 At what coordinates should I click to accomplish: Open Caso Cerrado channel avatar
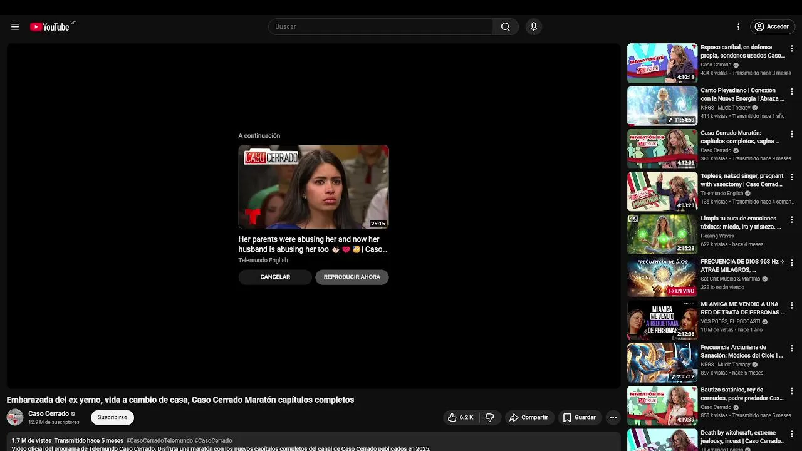point(15,417)
